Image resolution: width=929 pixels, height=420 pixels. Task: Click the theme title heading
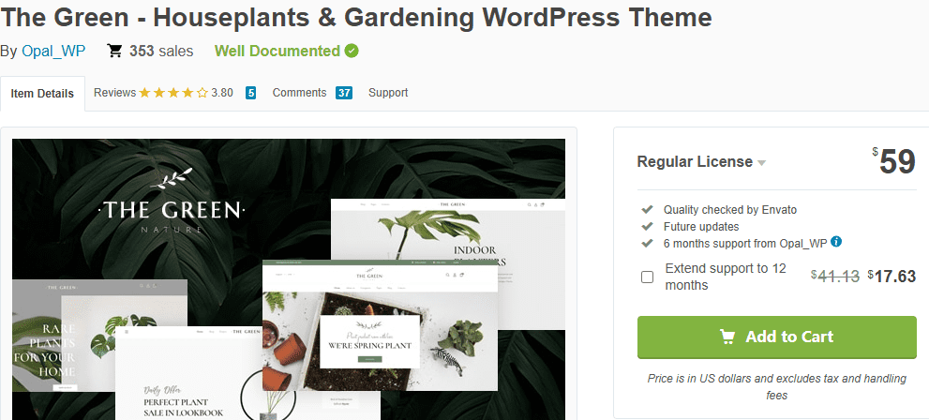(x=356, y=18)
